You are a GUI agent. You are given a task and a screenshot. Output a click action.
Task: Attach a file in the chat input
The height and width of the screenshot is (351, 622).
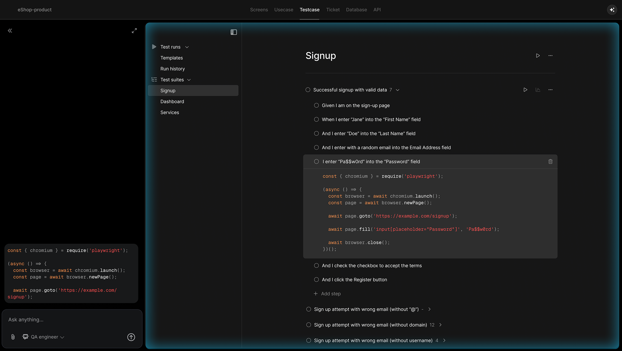(x=12, y=337)
